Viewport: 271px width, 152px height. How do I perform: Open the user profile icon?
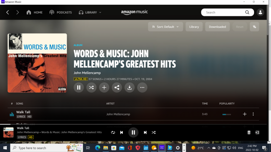(x=260, y=12)
